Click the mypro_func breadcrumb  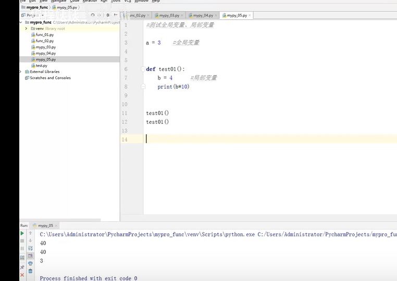(x=35, y=7)
